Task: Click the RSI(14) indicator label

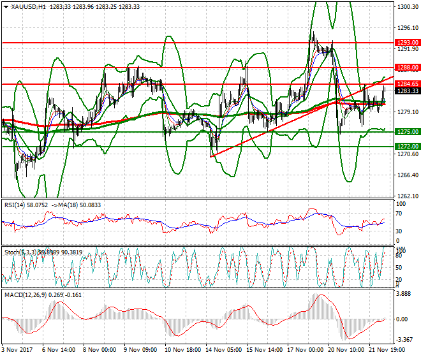Action: (17, 205)
